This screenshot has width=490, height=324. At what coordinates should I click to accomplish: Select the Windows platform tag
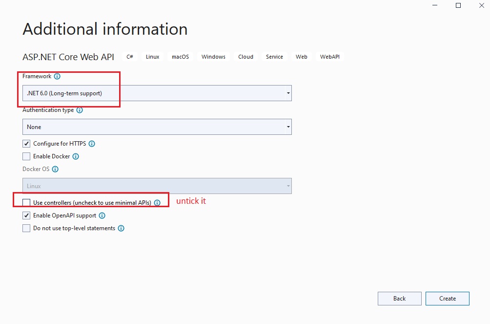click(213, 57)
